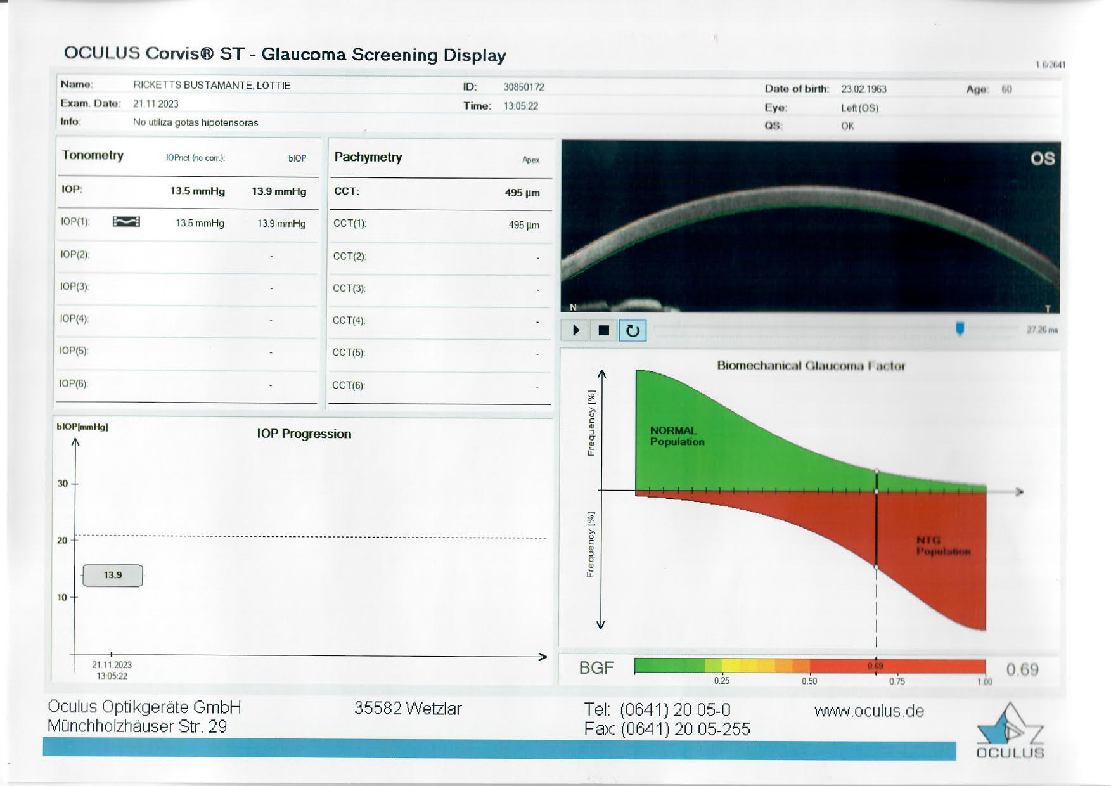The width and height of the screenshot is (1111, 786).
Task: Click the Pachymetry section header
Action: (368, 157)
